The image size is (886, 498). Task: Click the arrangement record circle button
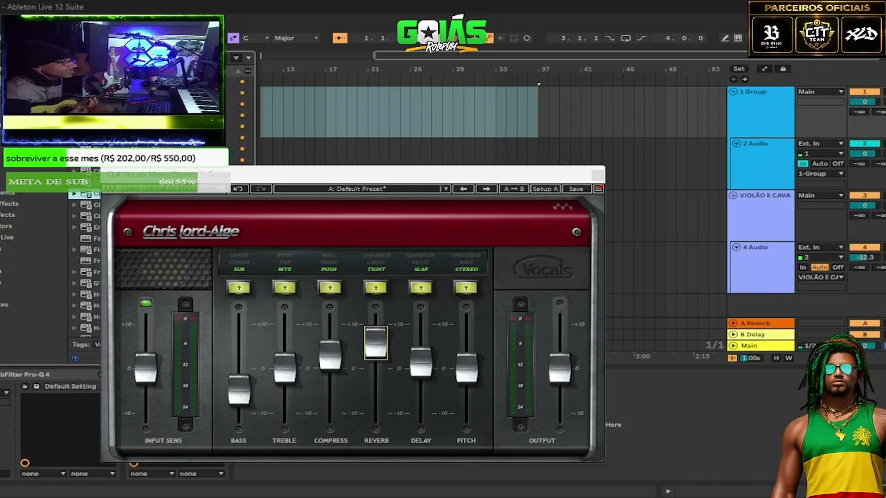527,38
